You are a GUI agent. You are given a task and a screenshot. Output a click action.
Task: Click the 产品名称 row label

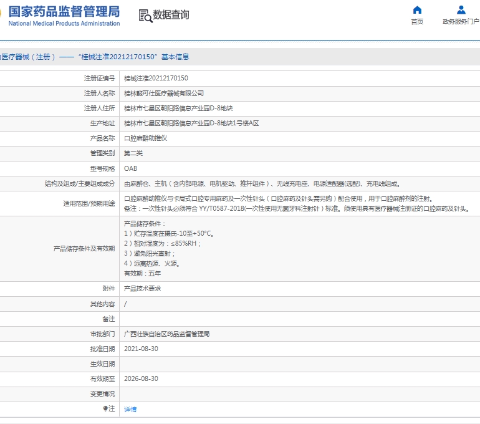click(x=103, y=138)
